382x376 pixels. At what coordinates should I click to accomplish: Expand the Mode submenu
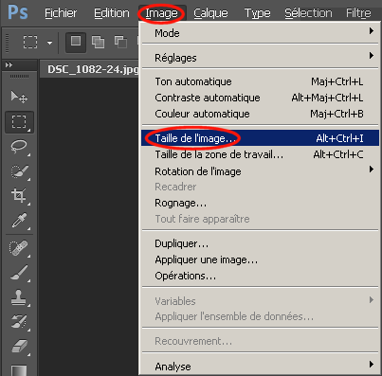click(261, 33)
